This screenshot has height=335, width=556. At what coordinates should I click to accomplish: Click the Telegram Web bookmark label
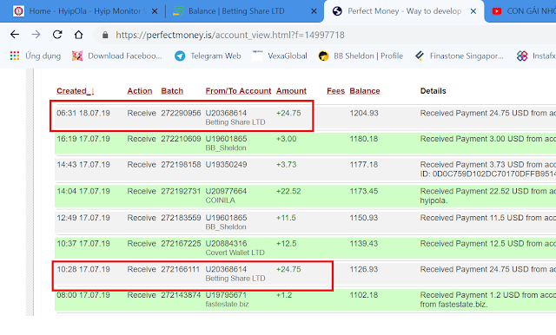(x=215, y=56)
